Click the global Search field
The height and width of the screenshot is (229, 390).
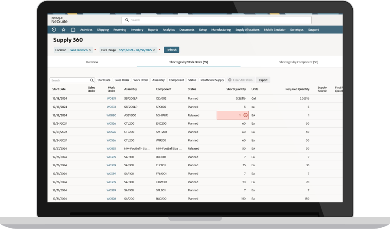[x=217, y=20]
